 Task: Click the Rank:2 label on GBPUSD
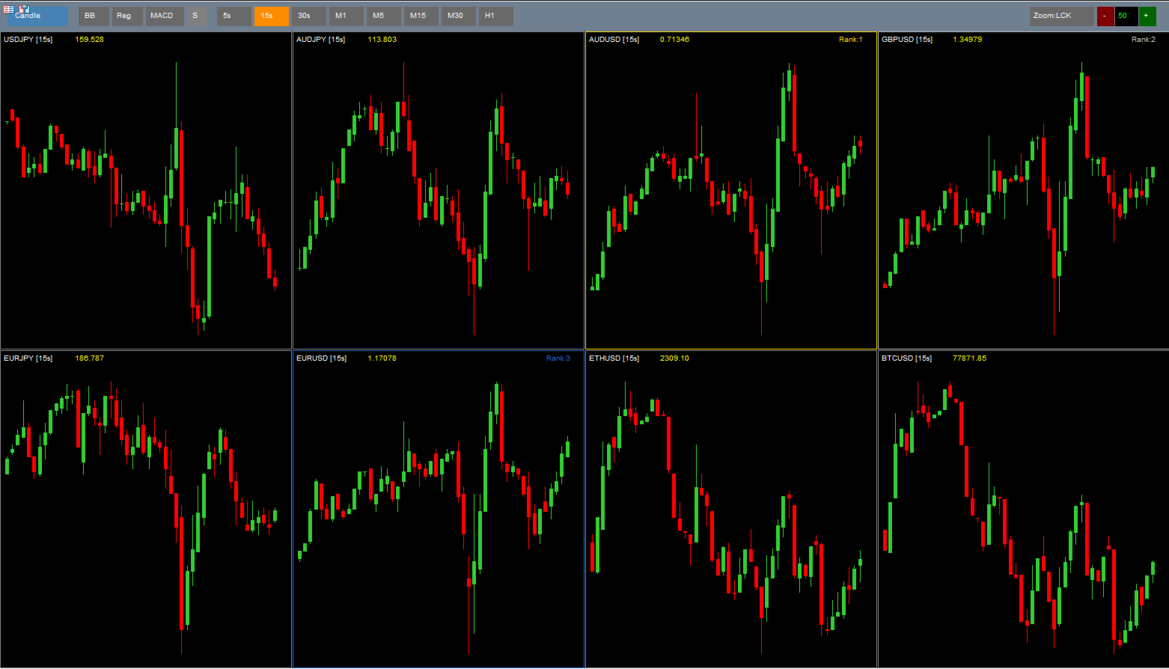click(x=1144, y=40)
